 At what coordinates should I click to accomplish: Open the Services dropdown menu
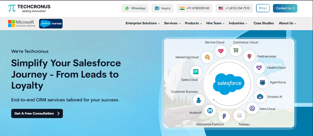pos(172,23)
